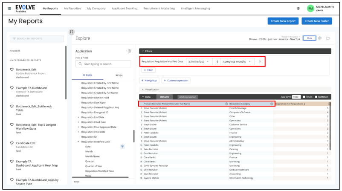Select the Month Name field
The height and width of the screenshot is (191, 342).
point(92,156)
